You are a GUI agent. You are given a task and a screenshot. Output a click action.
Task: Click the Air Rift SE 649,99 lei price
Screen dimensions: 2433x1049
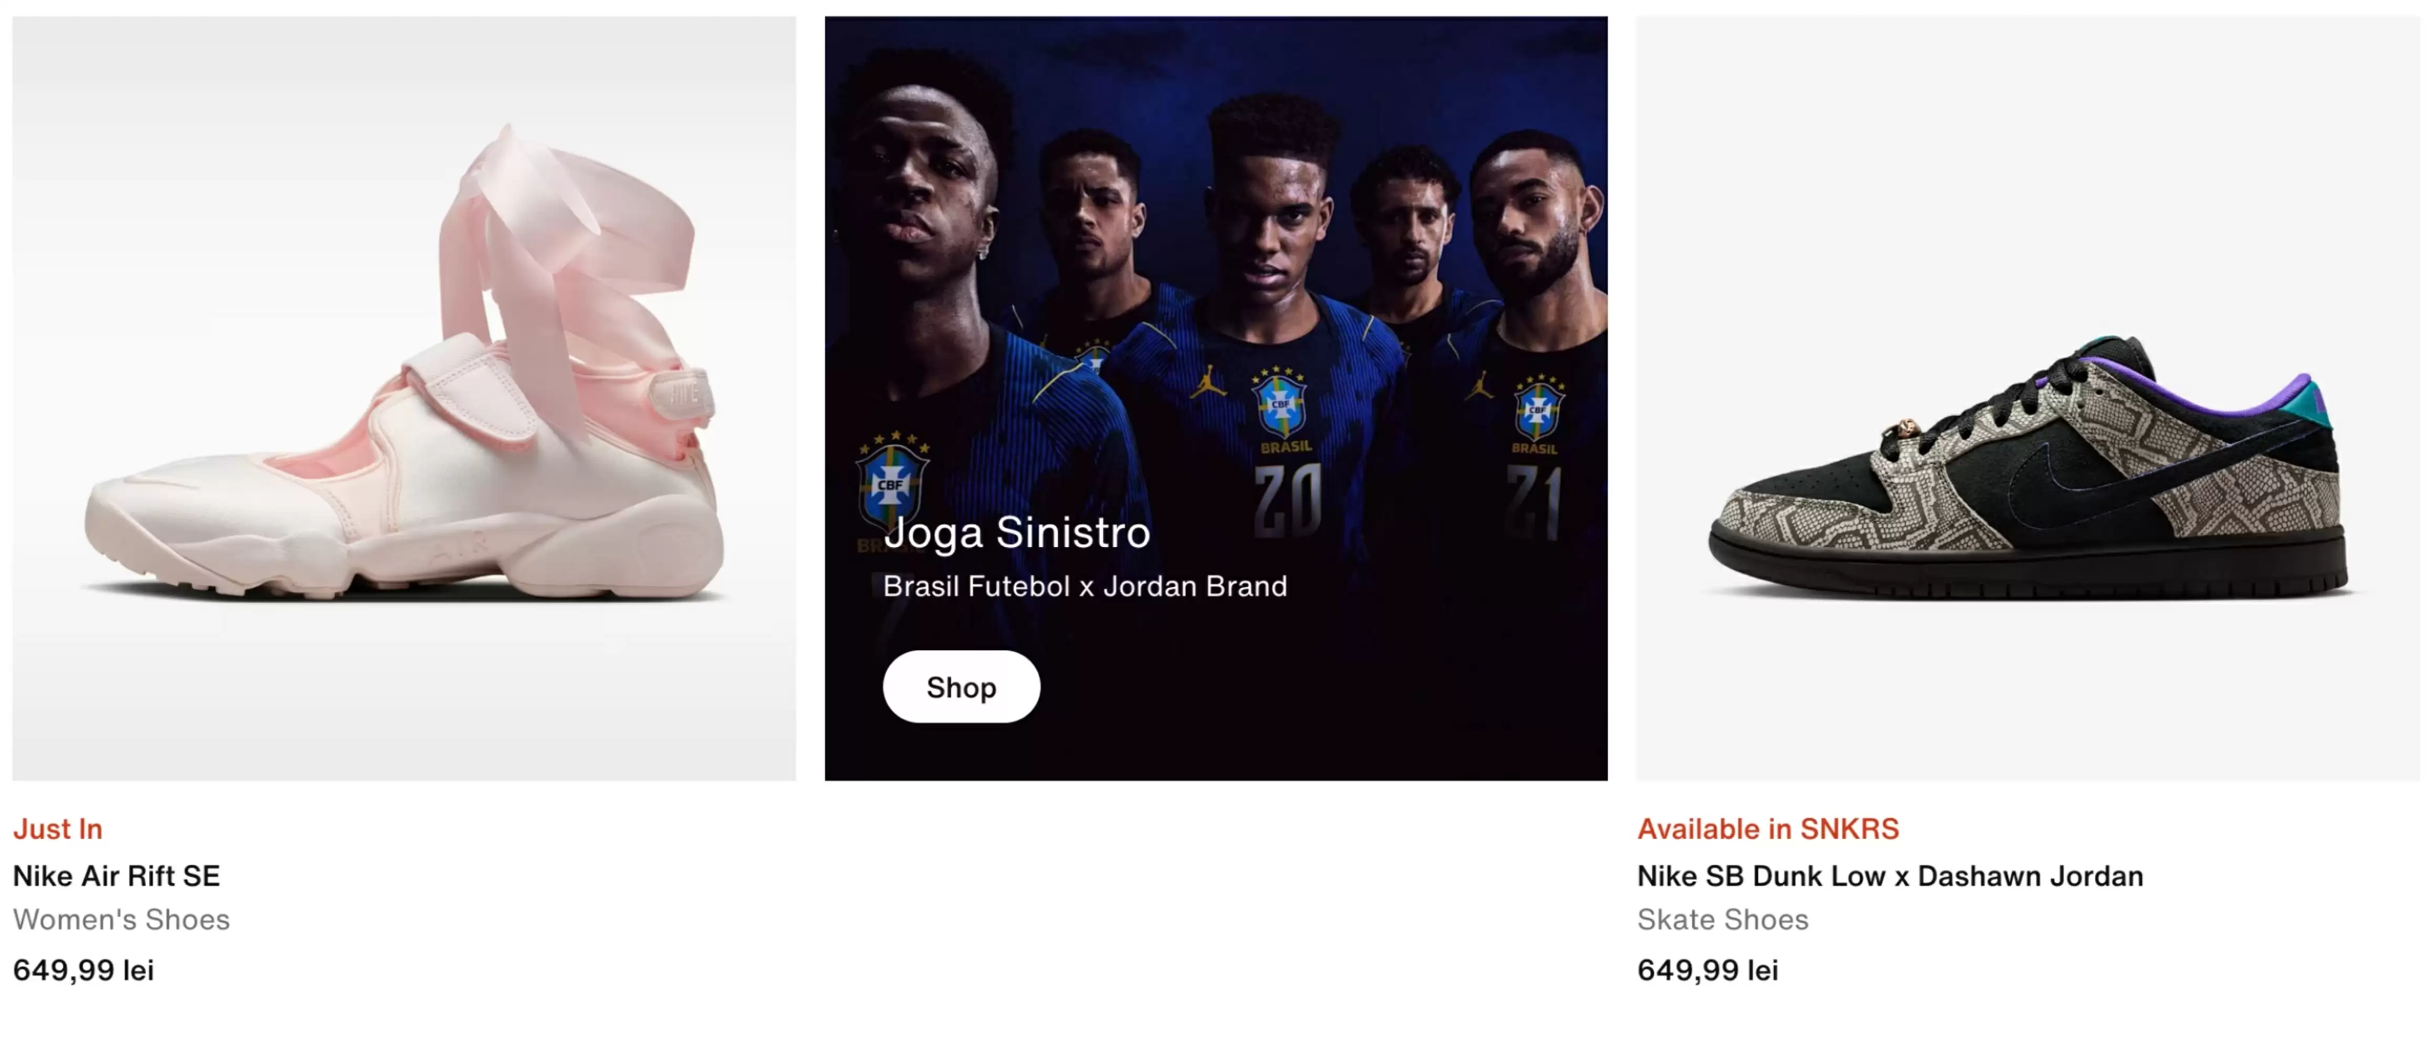(x=83, y=970)
